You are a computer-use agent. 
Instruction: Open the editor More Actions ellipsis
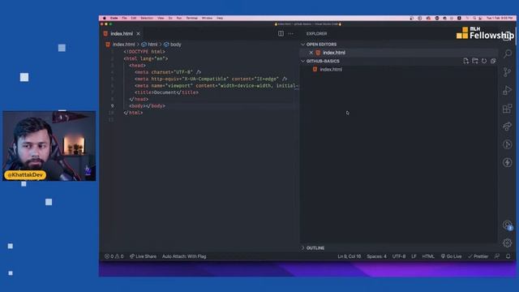coord(290,33)
